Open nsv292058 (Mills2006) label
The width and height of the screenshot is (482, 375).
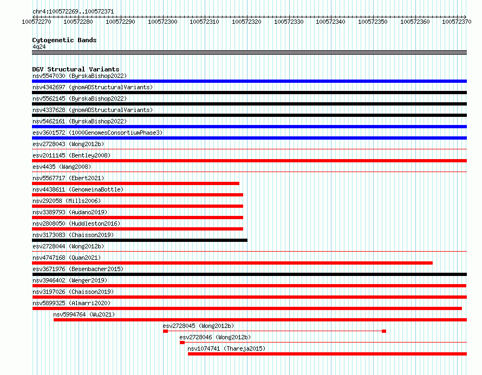point(67,201)
